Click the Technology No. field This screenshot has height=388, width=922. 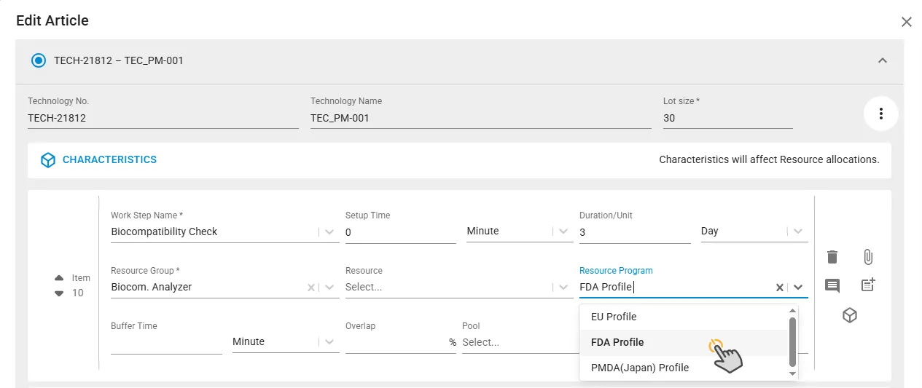coord(163,118)
